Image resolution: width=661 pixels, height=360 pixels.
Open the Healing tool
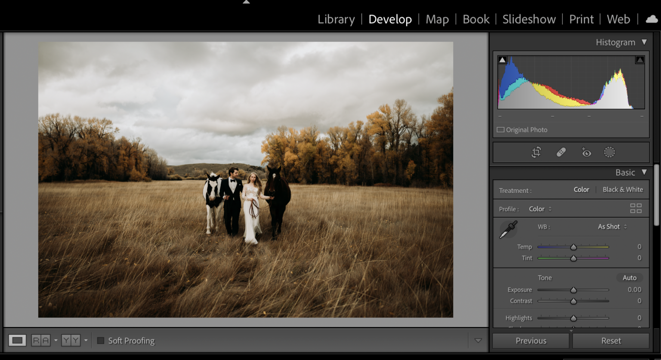[x=561, y=152]
